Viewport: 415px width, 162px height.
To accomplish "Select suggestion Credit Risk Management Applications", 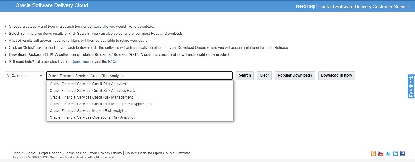I will click(140, 104).
